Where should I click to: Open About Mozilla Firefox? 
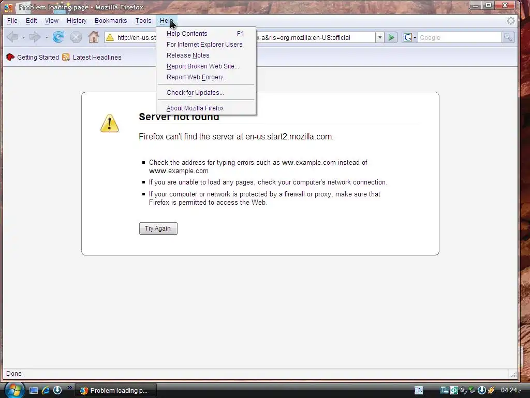click(206, 108)
